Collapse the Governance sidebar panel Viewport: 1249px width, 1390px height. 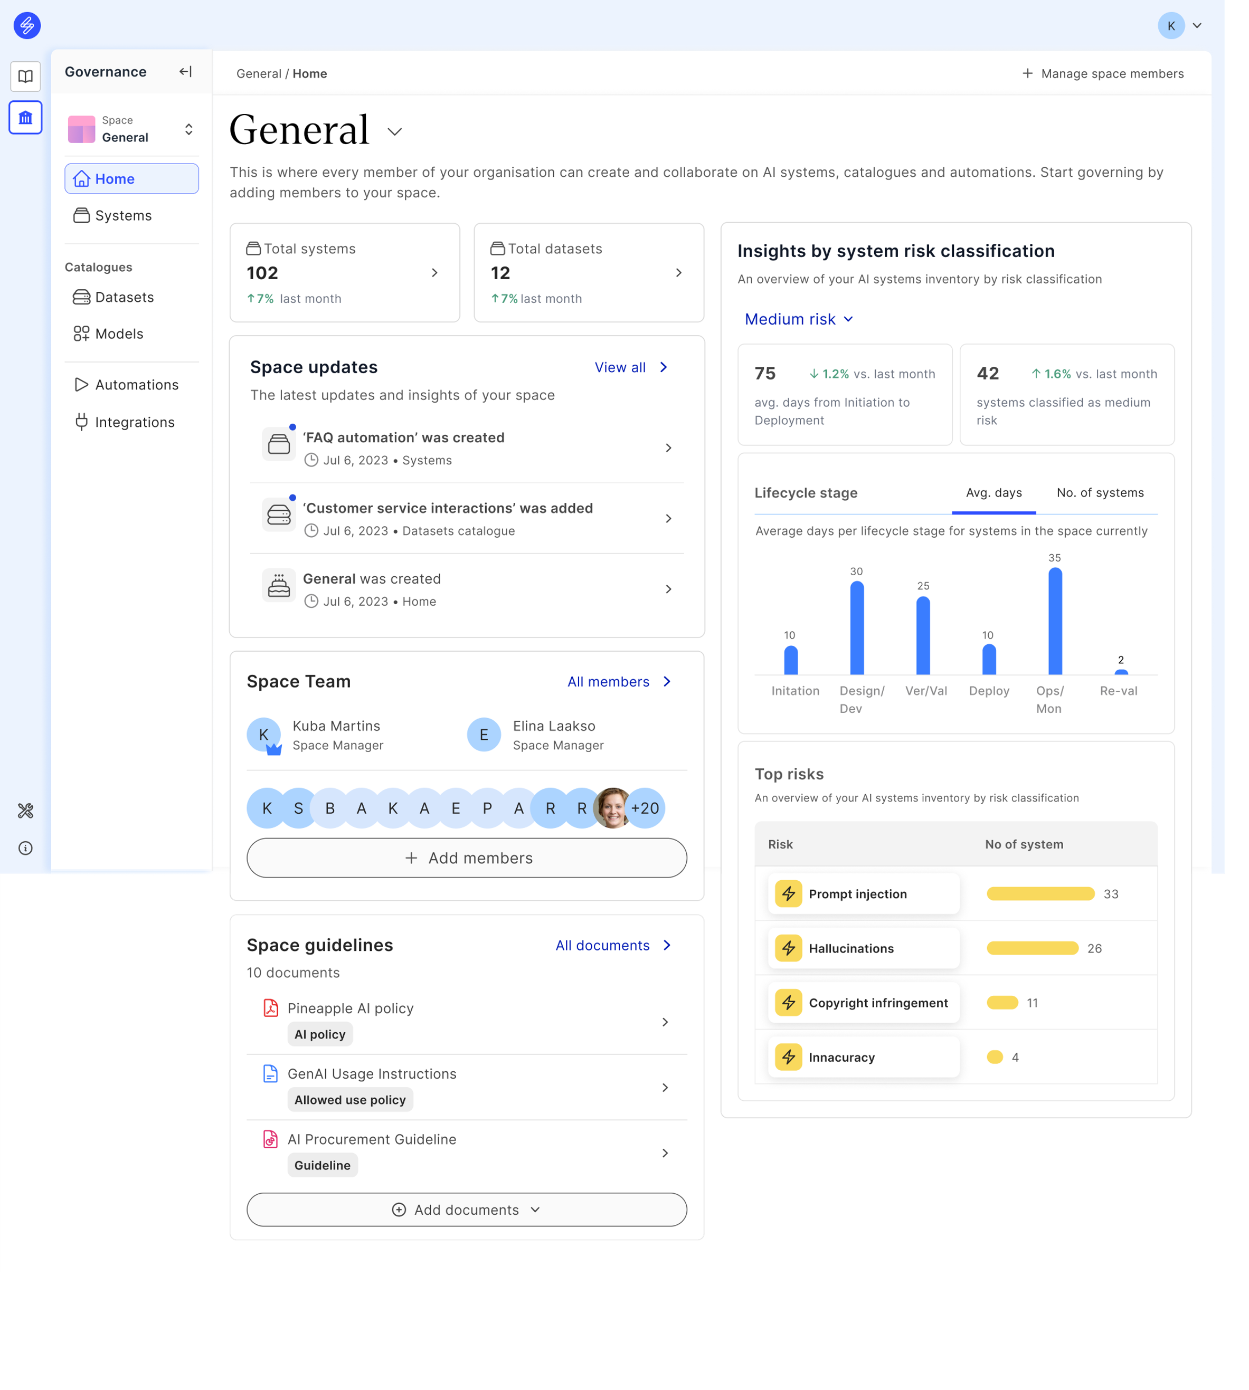tap(185, 71)
